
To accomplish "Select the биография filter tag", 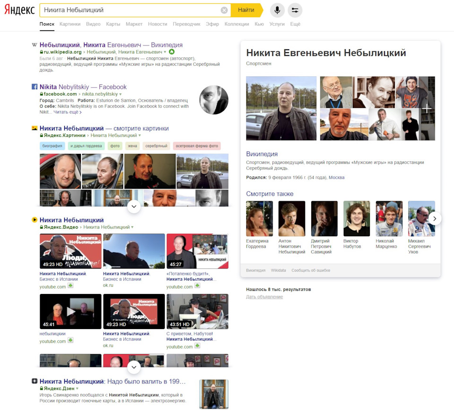I will pos(52,146).
